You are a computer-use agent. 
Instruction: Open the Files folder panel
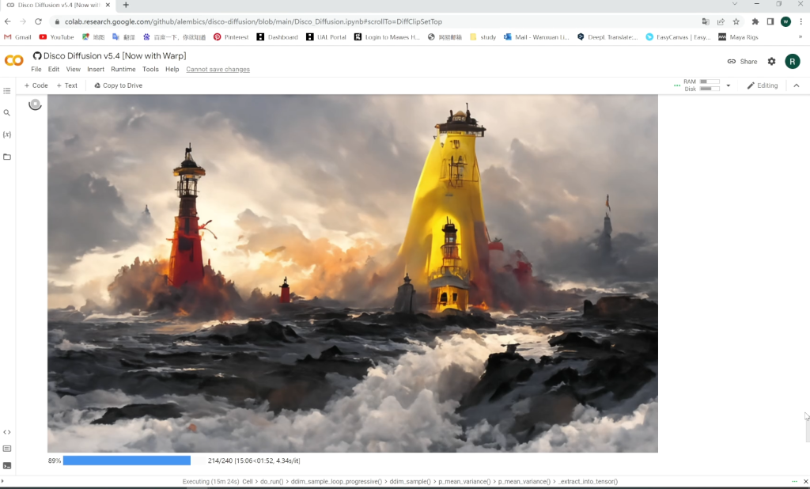[7, 157]
